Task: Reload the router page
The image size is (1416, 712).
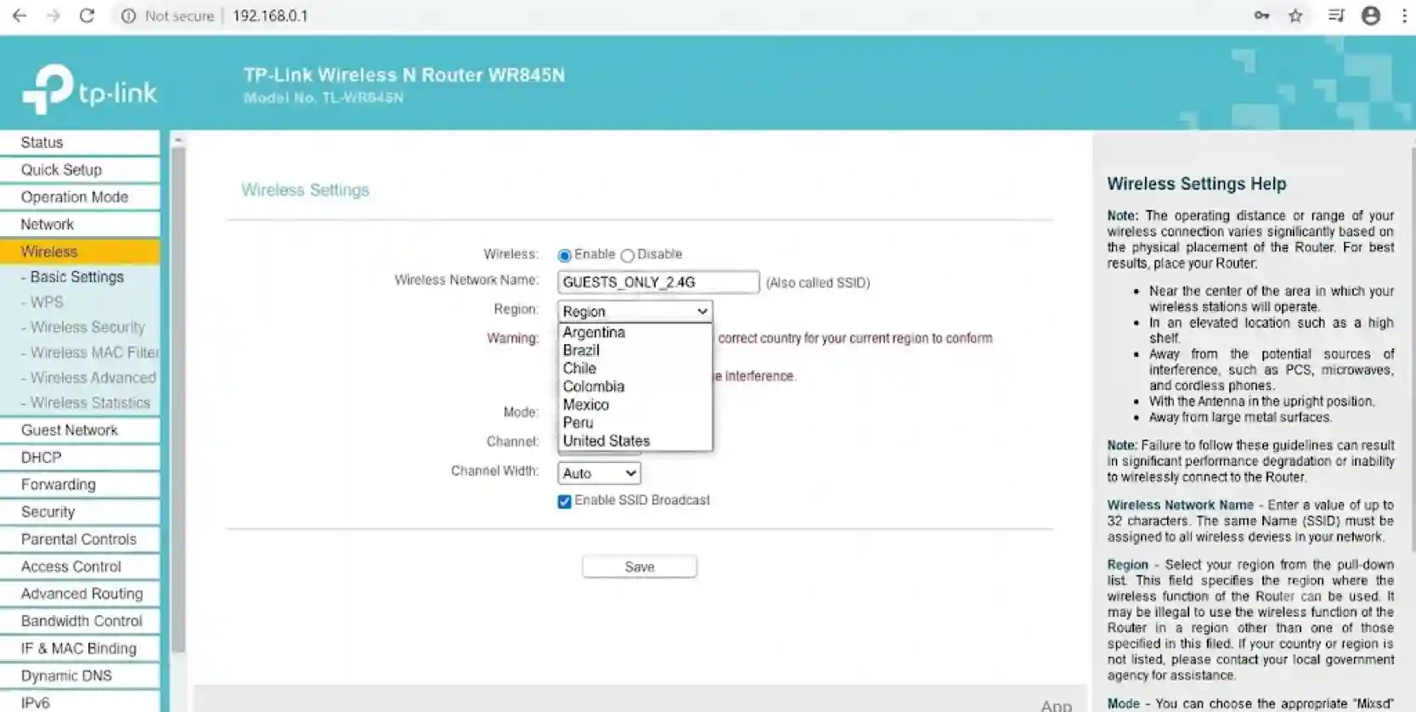Action: [x=87, y=15]
